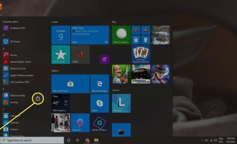Screen dimensions: 237x144
Task: Open the Adobe Photoshop Express tile
Action: point(100,123)
